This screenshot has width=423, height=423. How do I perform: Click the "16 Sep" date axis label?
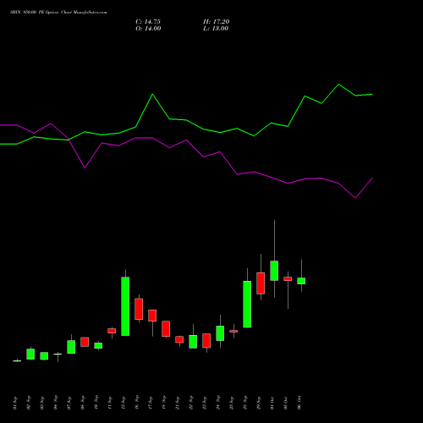click(137, 403)
